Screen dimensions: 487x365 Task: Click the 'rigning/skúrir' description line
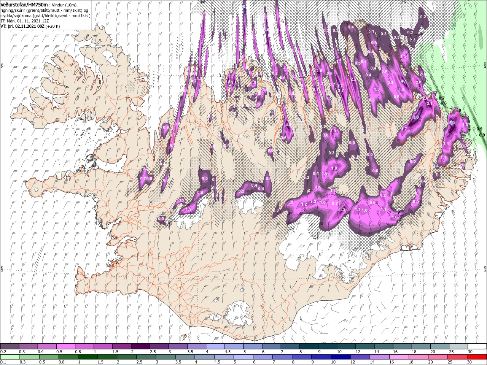tap(44, 10)
